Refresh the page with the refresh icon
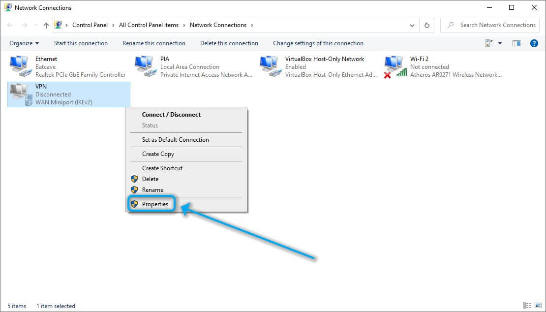This screenshot has height=312, width=546. tap(426, 25)
